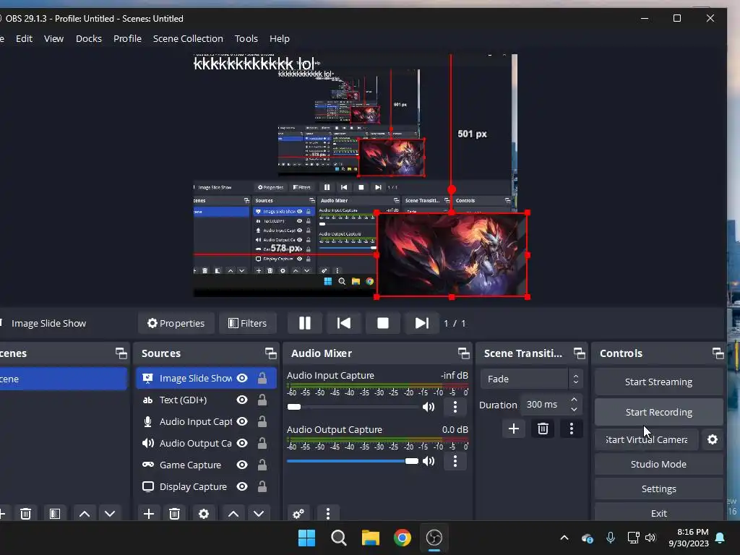Image resolution: width=740 pixels, height=555 pixels.
Task: Move scene down in Scenes list
Action: click(x=110, y=514)
